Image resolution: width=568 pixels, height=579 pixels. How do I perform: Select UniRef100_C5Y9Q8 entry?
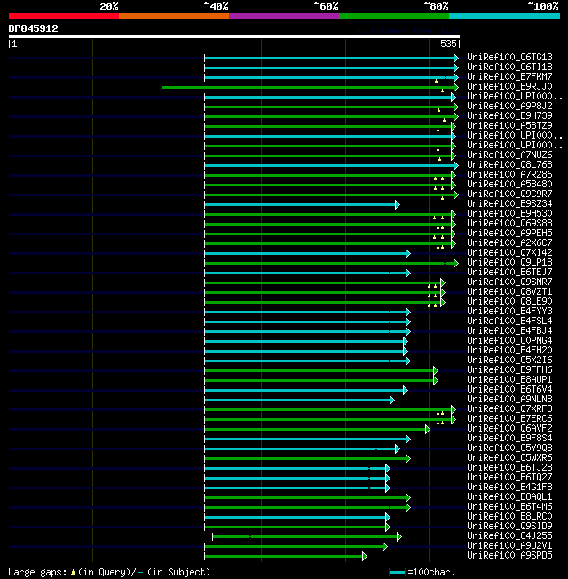(509, 448)
